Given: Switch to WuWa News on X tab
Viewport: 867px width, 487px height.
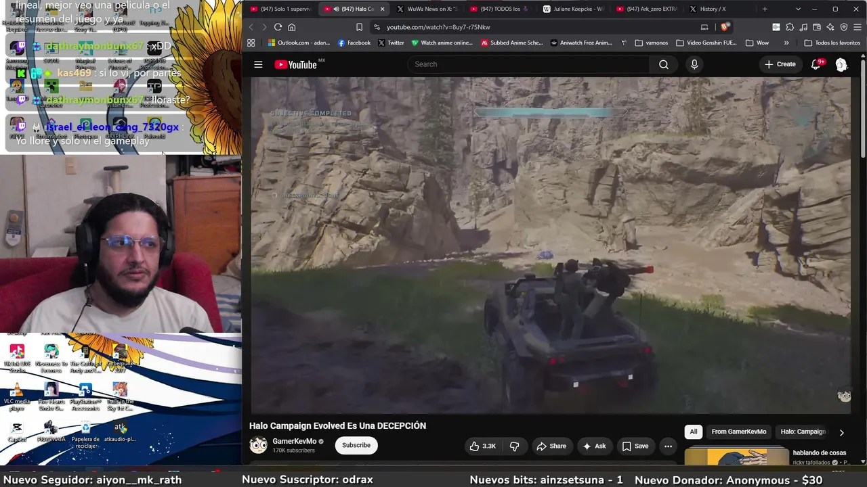Looking at the screenshot, I should [427, 9].
